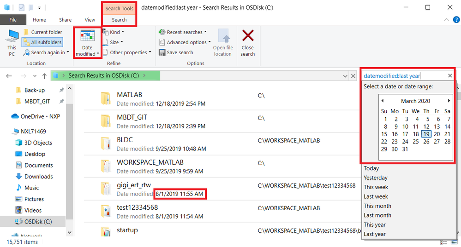Open Other properties dropdown
Viewport: 461px width, 247px height.
coord(127,52)
